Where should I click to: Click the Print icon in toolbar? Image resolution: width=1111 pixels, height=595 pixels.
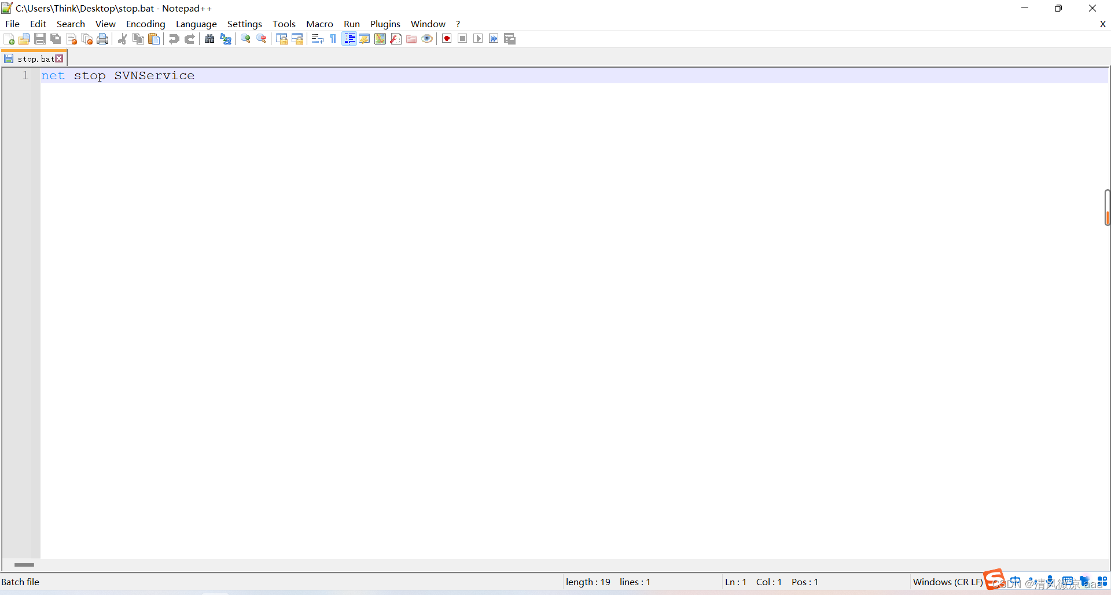tap(102, 39)
